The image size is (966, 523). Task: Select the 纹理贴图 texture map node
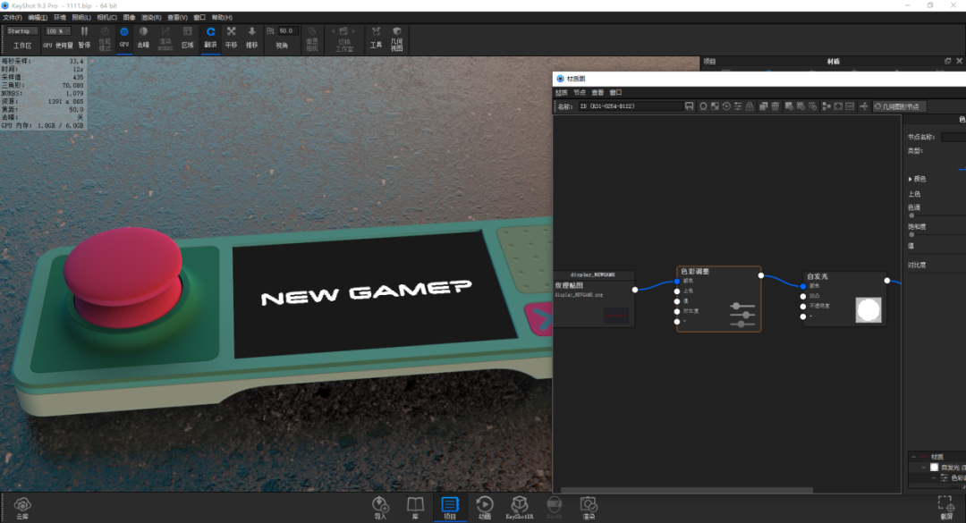click(594, 299)
